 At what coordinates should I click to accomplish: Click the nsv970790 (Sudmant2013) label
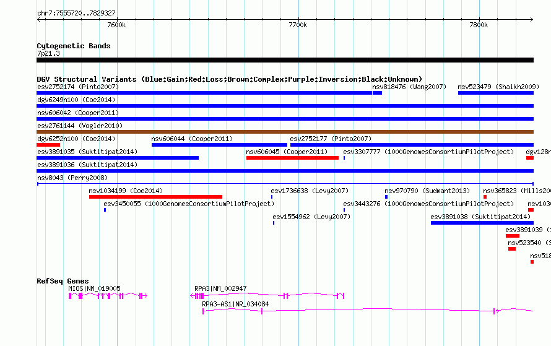pos(427,191)
